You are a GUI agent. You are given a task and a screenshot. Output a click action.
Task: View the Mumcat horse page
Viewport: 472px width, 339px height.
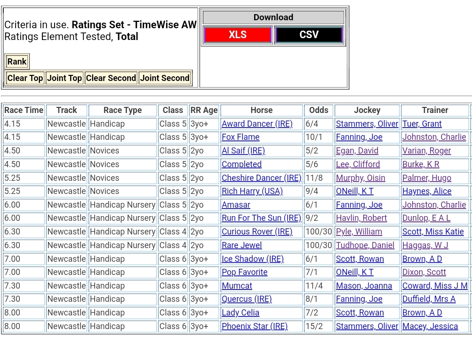coord(237,286)
